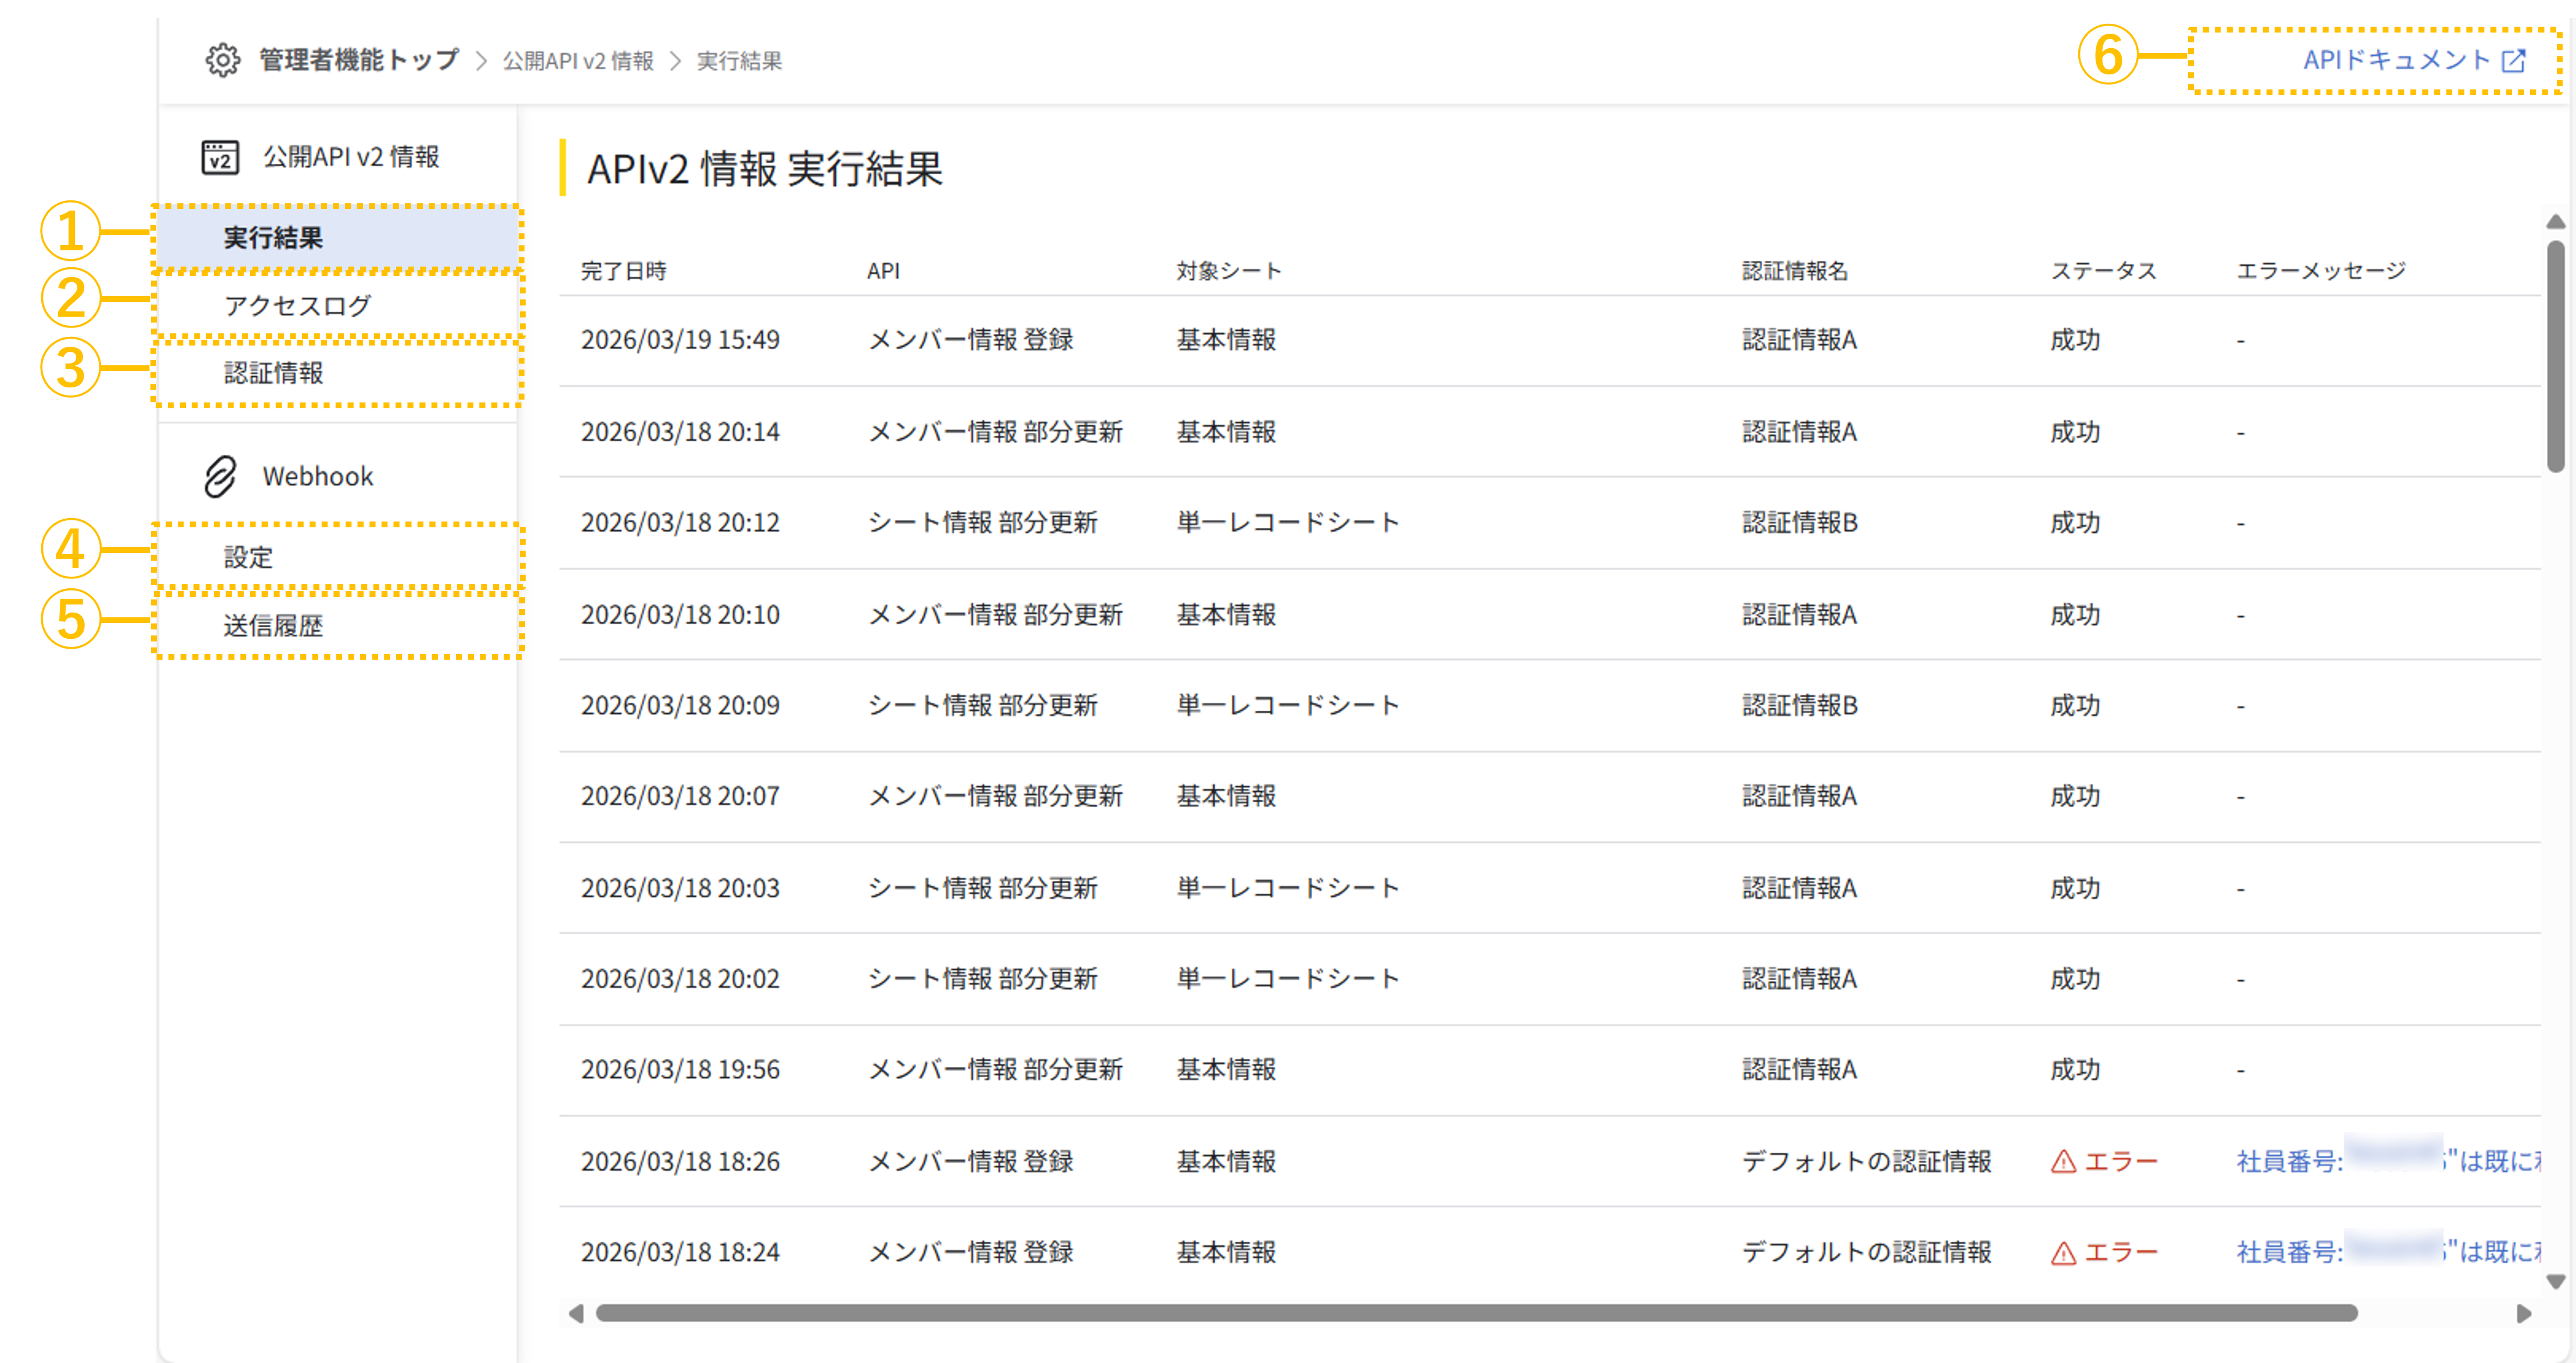
Task: Click 認証情報B in the 20:09 row
Action: (x=1799, y=706)
